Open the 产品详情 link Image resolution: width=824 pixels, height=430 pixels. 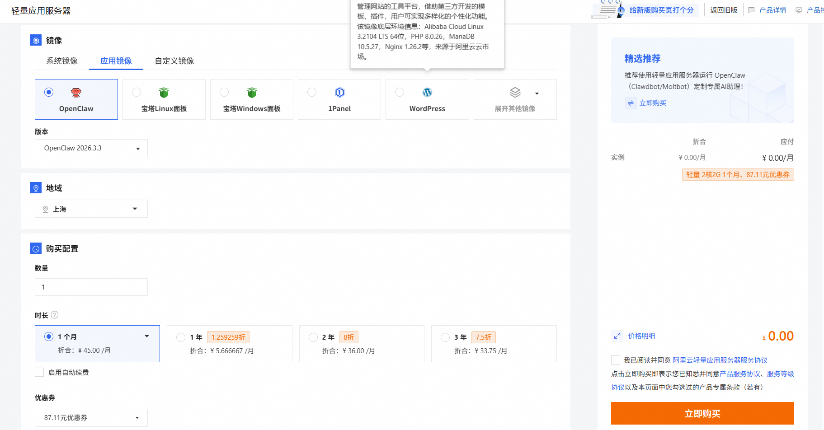pyautogui.click(x=773, y=10)
